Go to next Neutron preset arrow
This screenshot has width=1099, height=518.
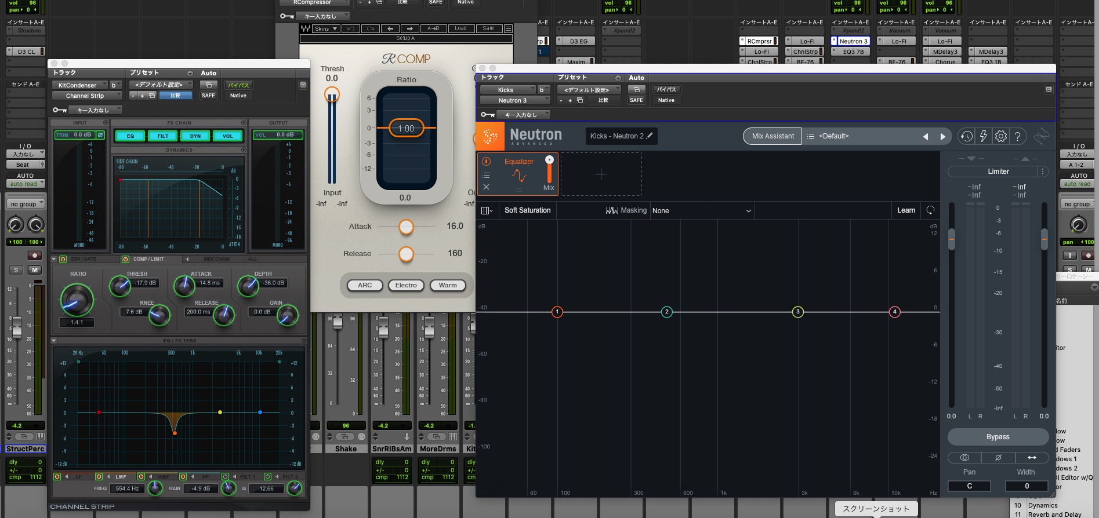click(x=943, y=137)
